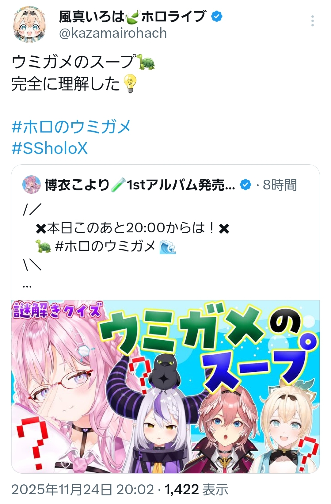Image resolution: width=331 pixels, height=504 pixels.
Task: Open 博衣こより avatar in quoted tweet
Action: [32, 185]
